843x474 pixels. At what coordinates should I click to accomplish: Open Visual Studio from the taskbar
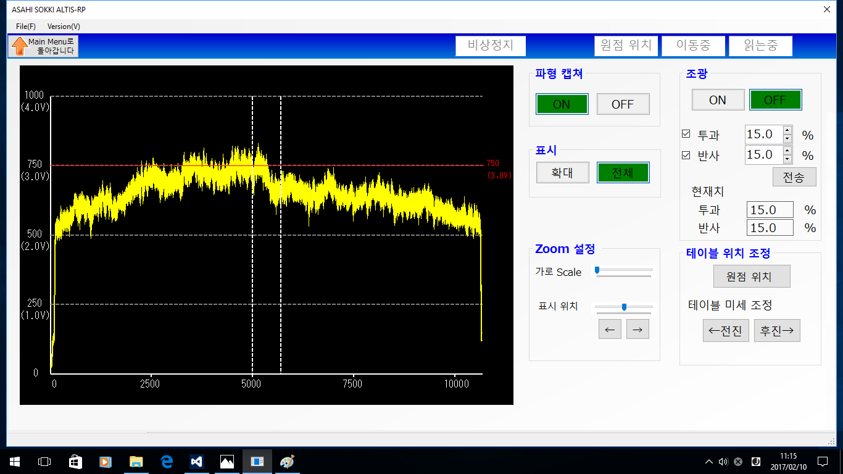(197, 462)
